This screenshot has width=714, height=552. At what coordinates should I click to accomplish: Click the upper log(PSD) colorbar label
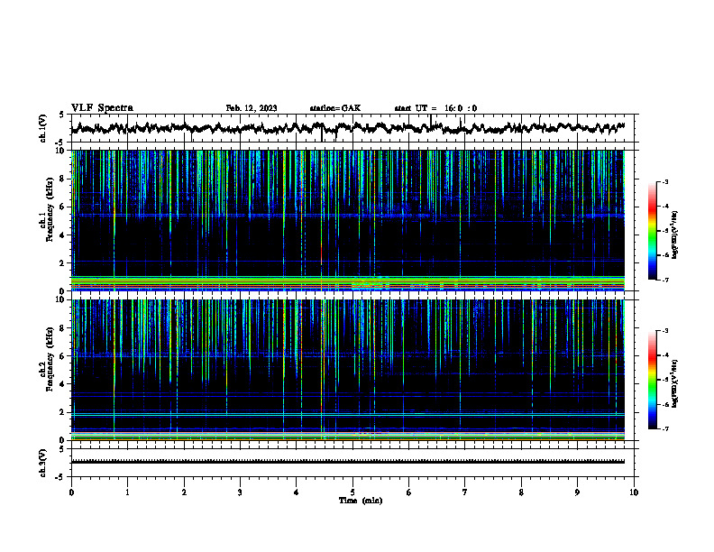[674, 235]
